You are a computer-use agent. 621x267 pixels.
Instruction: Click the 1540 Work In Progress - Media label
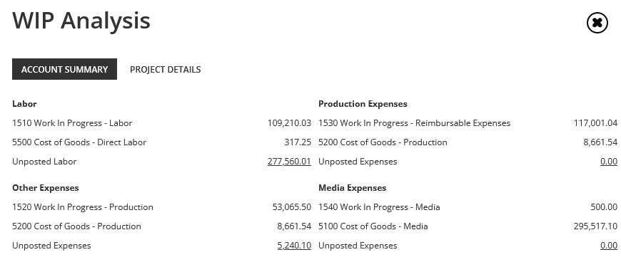tap(379, 207)
